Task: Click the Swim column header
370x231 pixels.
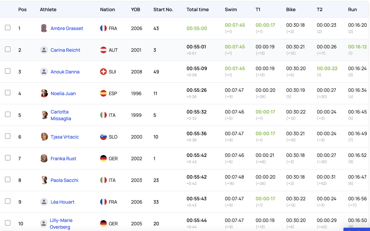Action: [x=231, y=9]
